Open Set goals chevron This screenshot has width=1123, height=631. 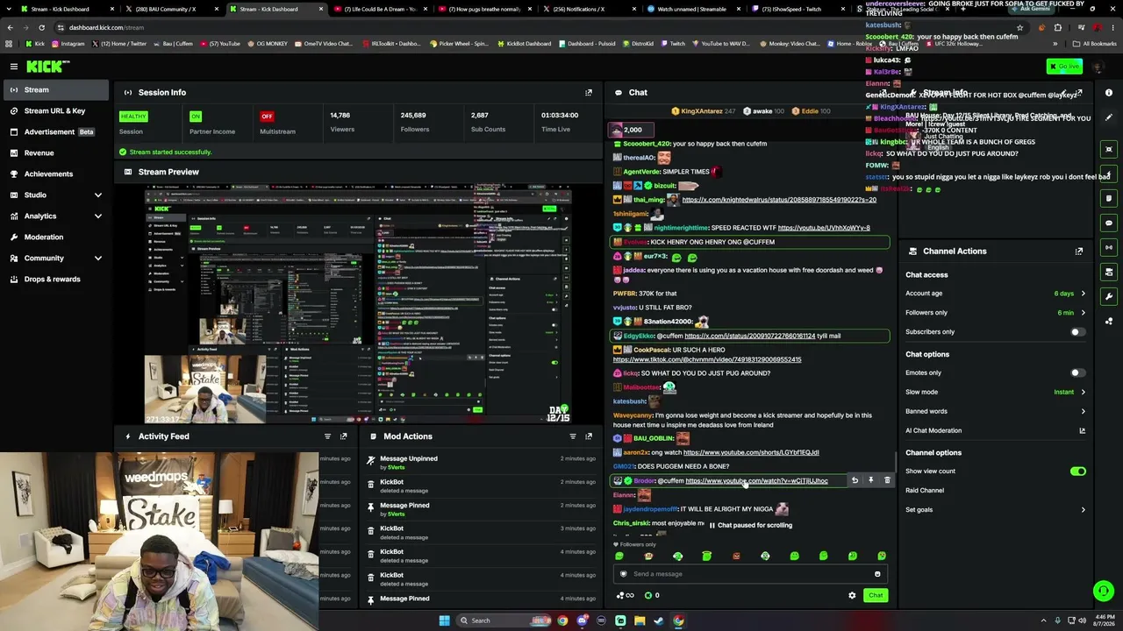(x=1083, y=509)
